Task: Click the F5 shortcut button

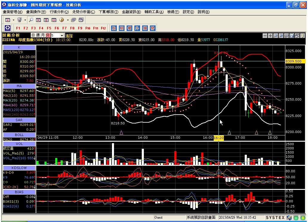Action: pyautogui.click(x=49, y=28)
